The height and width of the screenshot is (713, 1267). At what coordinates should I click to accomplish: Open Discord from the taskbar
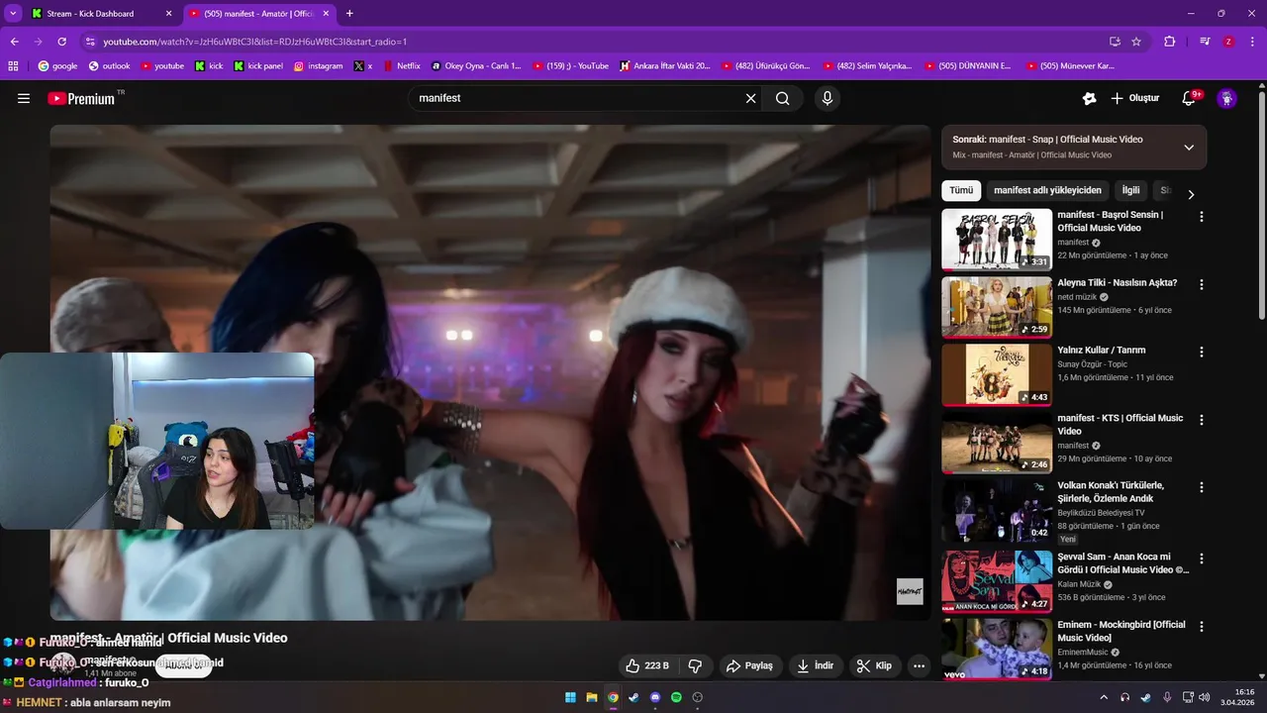654,697
